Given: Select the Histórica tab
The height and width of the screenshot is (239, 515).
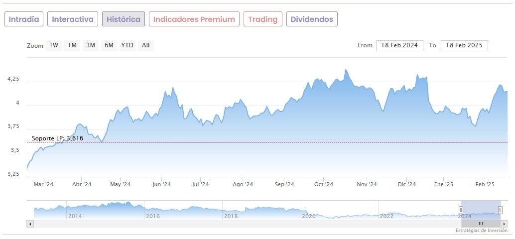Looking at the screenshot, I should (x=124, y=19).
